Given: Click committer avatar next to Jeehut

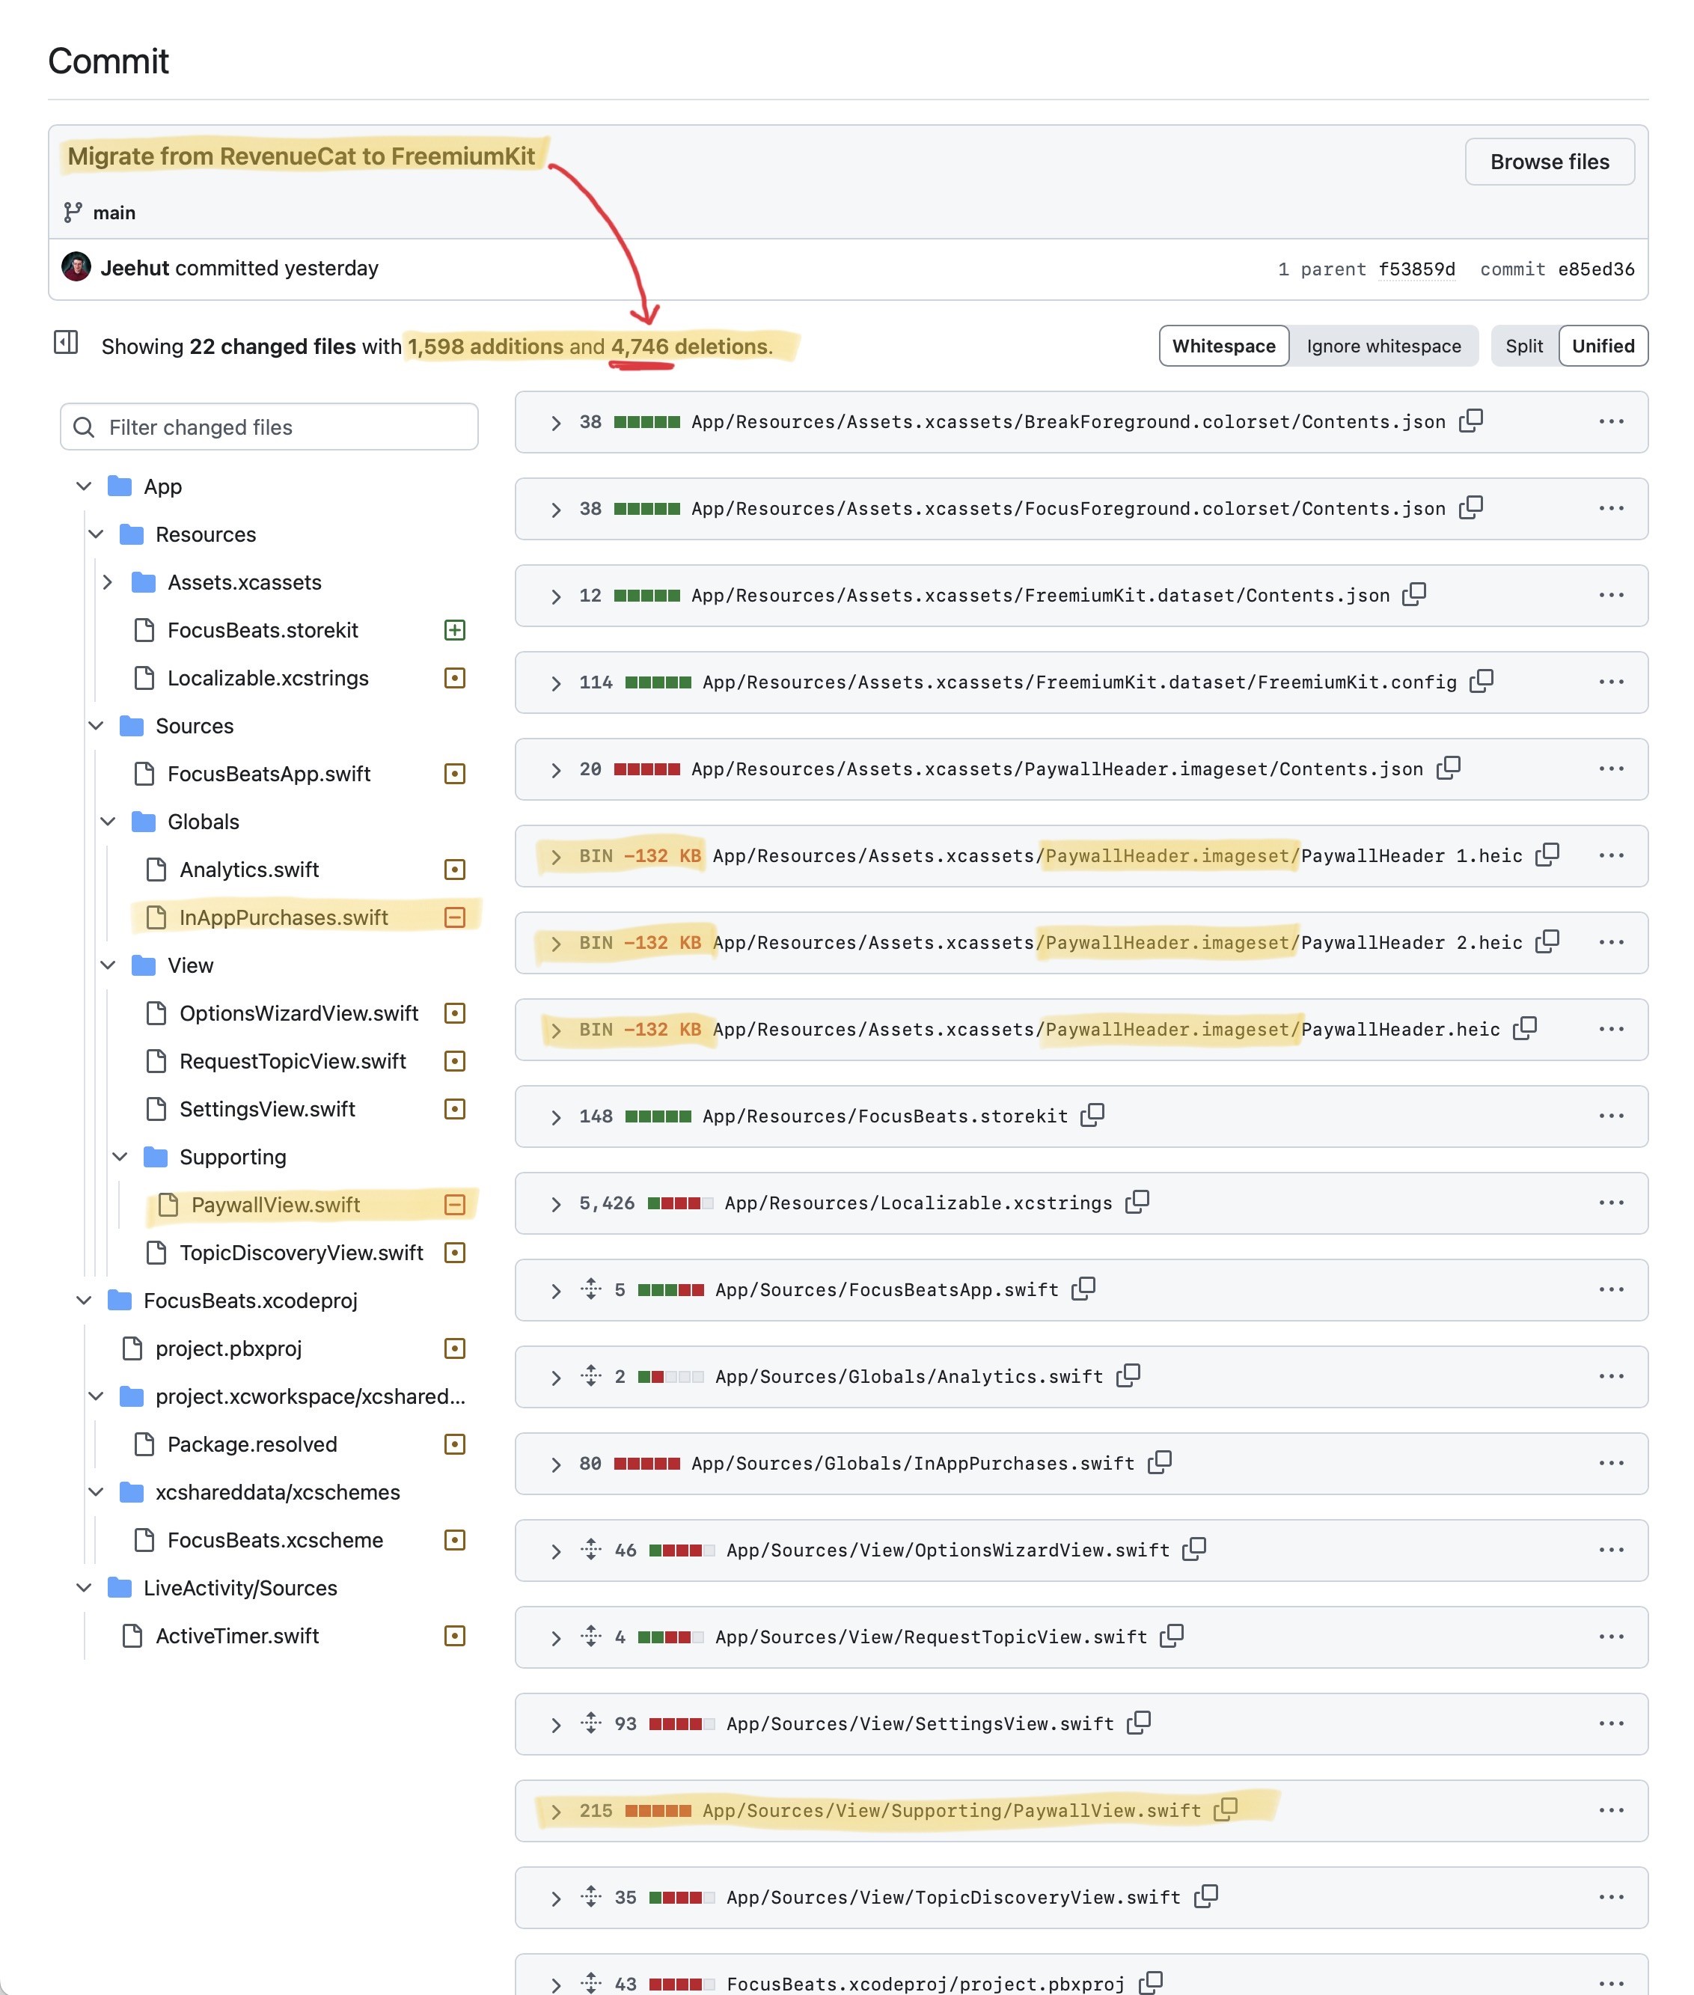Looking at the screenshot, I should coord(77,267).
